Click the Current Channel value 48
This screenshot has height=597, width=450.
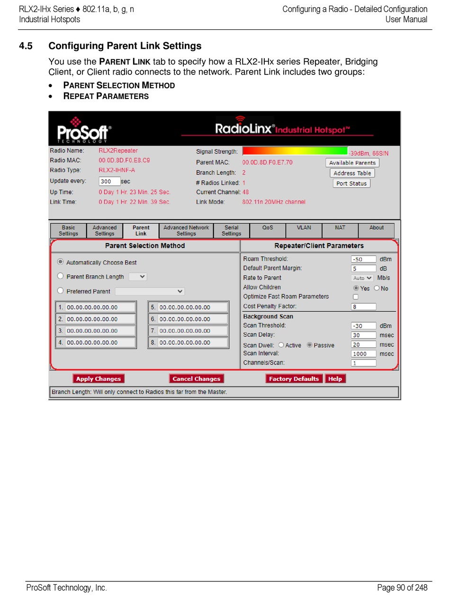245,192
